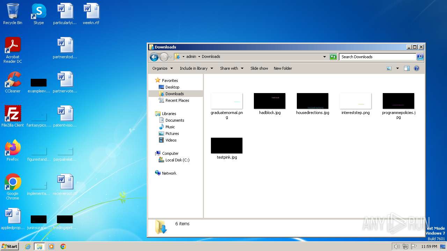
Task: Select the receiveroot.rtf desktop file
Action: click(65, 185)
